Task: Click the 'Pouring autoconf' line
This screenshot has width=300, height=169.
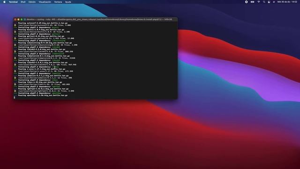Action: 43,23
